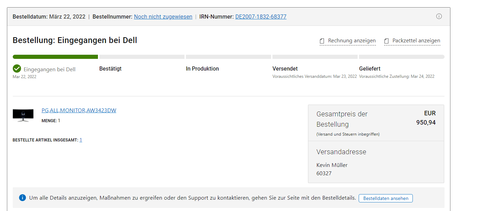Select the Versendet step label

tap(285, 68)
